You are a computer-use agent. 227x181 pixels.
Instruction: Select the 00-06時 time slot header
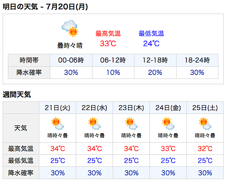[71, 60]
